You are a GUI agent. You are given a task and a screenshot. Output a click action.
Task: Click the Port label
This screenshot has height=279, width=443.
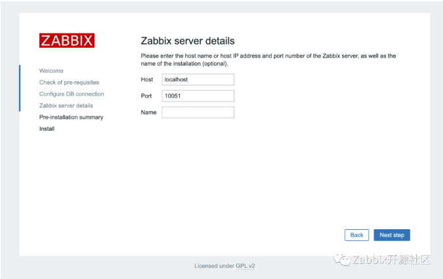point(146,96)
